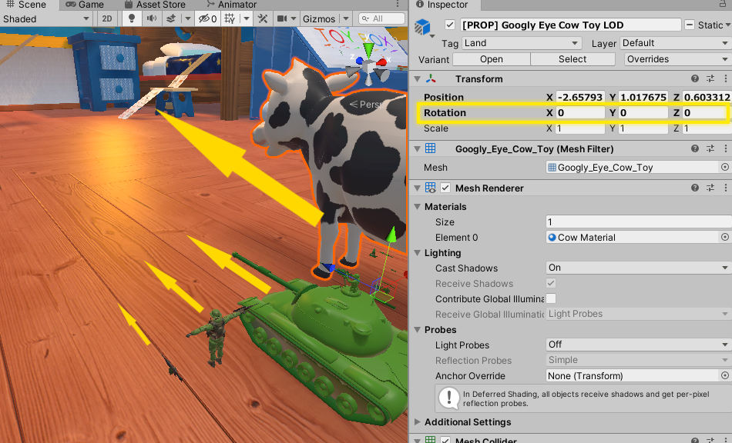Screen dimensions: 732x443
Task: Open the Shaded draw mode dropdown
Action: coord(45,19)
